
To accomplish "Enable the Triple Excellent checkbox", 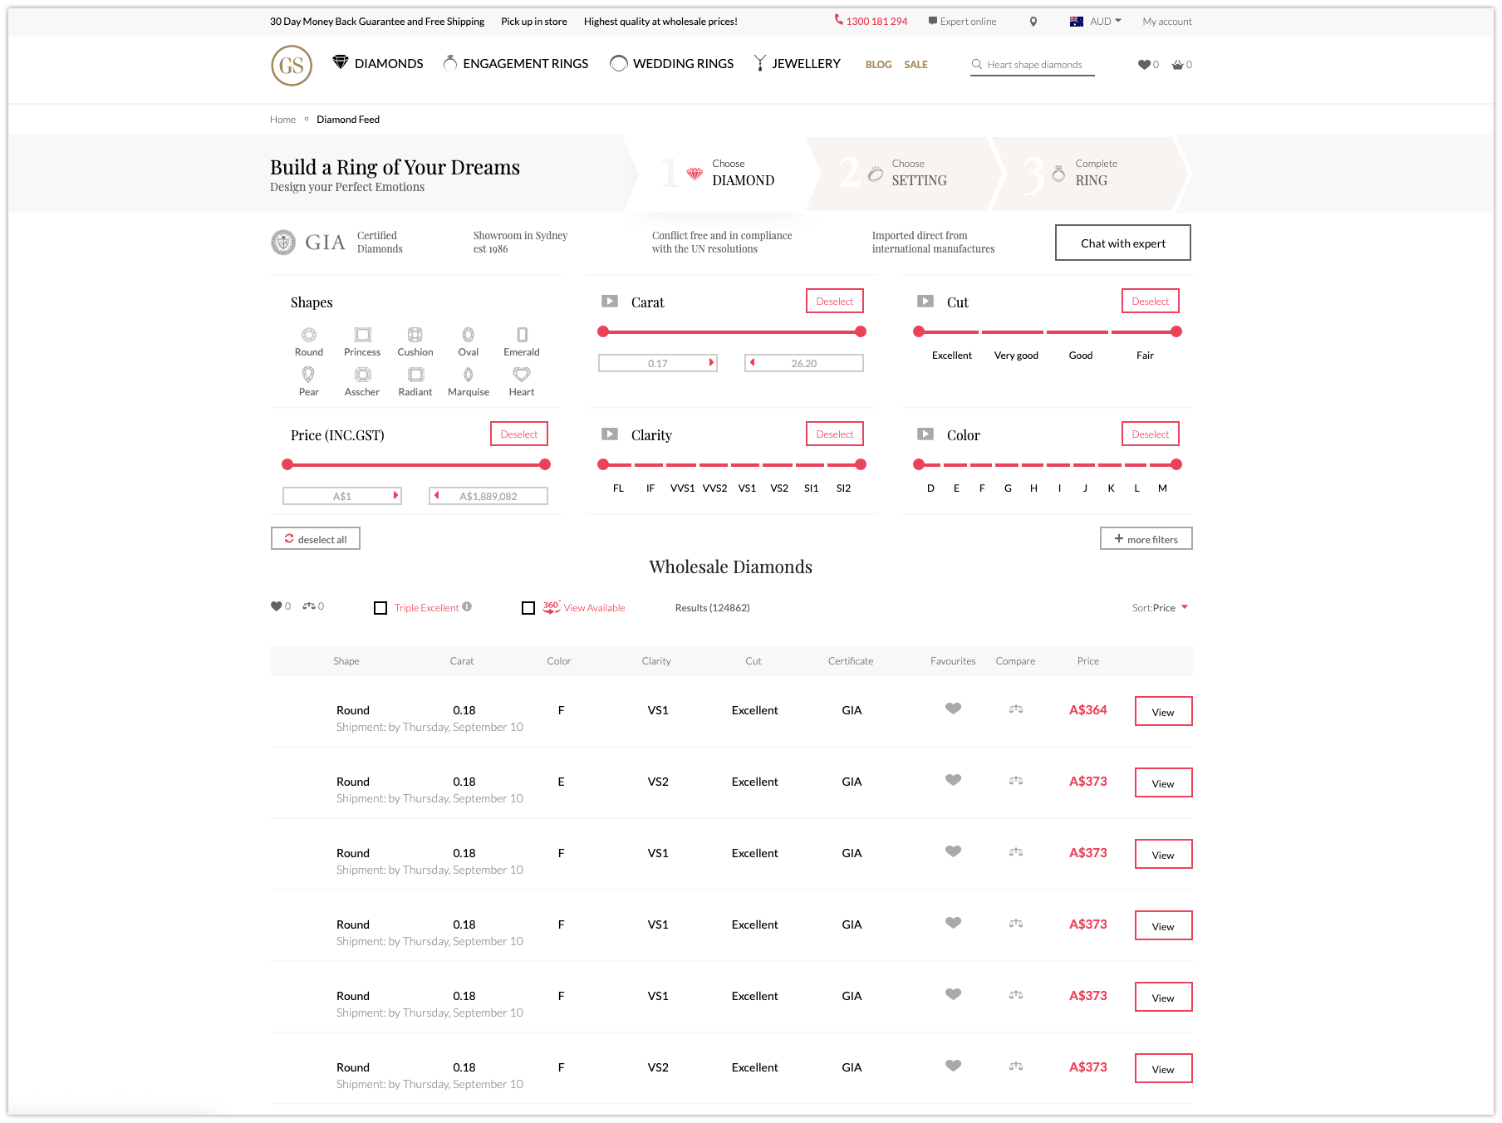I will click(380, 608).
